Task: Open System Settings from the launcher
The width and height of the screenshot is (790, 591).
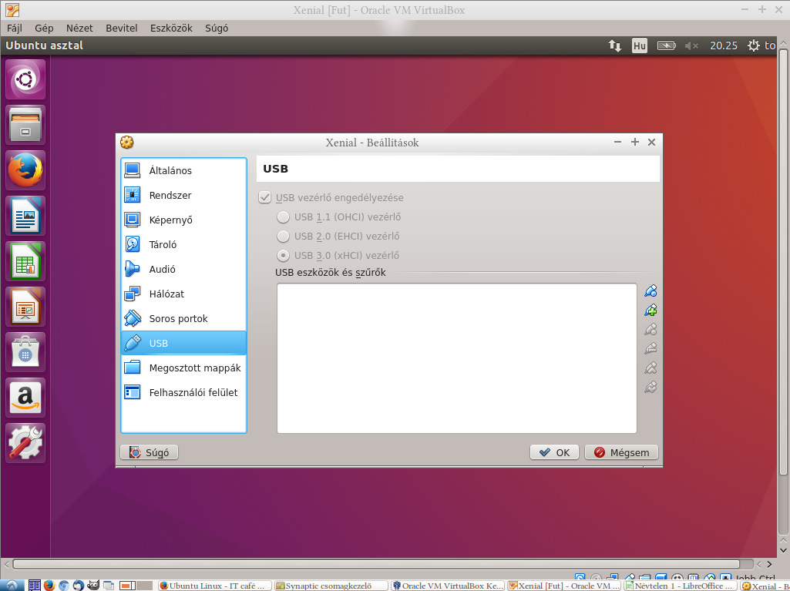Action: pyautogui.click(x=25, y=443)
